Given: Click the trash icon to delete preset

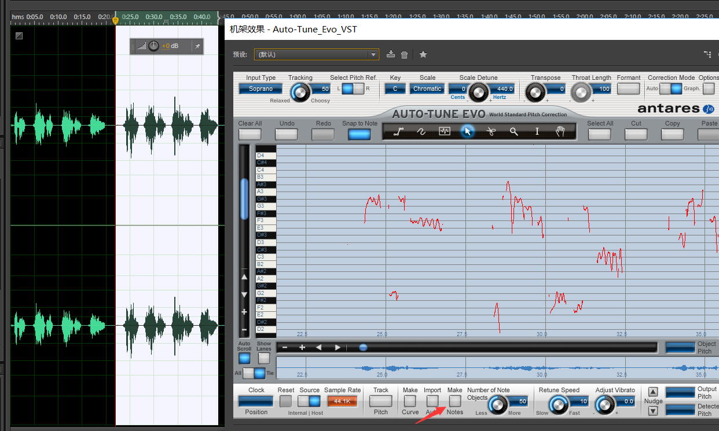Looking at the screenshot, I should point(405,55).
